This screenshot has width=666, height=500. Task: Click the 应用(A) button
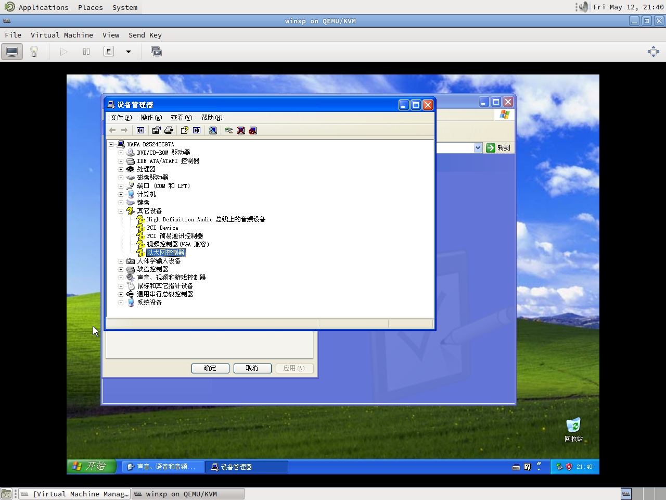pos(294,368)
